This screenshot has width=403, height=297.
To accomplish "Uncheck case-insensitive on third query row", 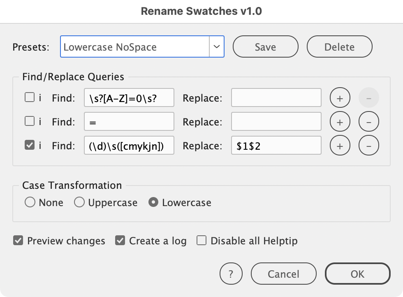I will tap(30, 145).
